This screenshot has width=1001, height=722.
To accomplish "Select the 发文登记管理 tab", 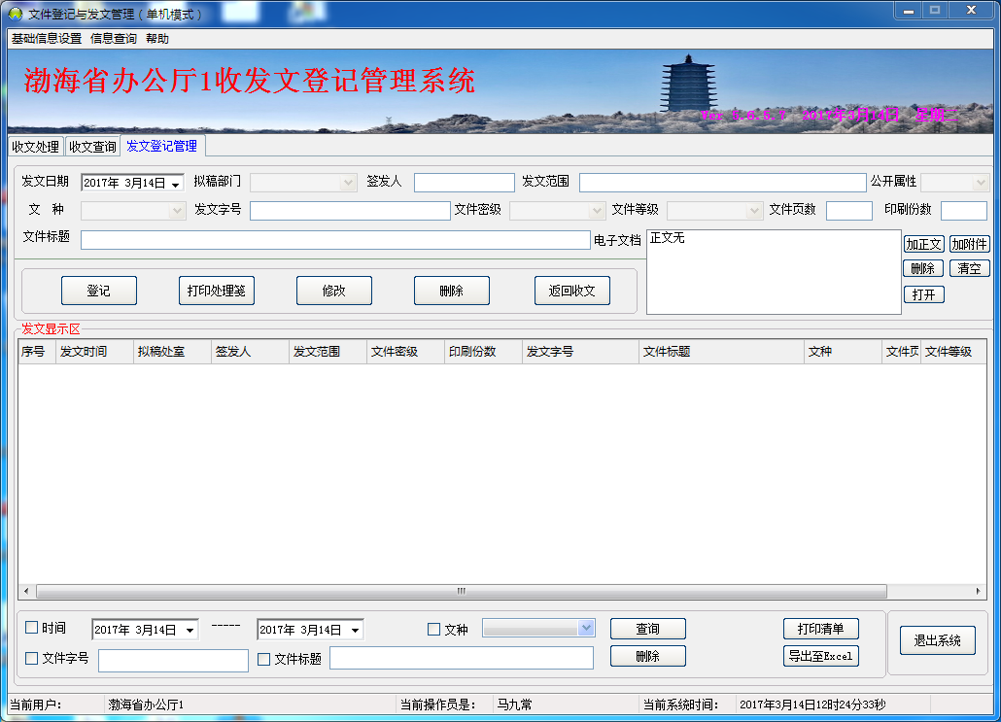I will (162, 146).
